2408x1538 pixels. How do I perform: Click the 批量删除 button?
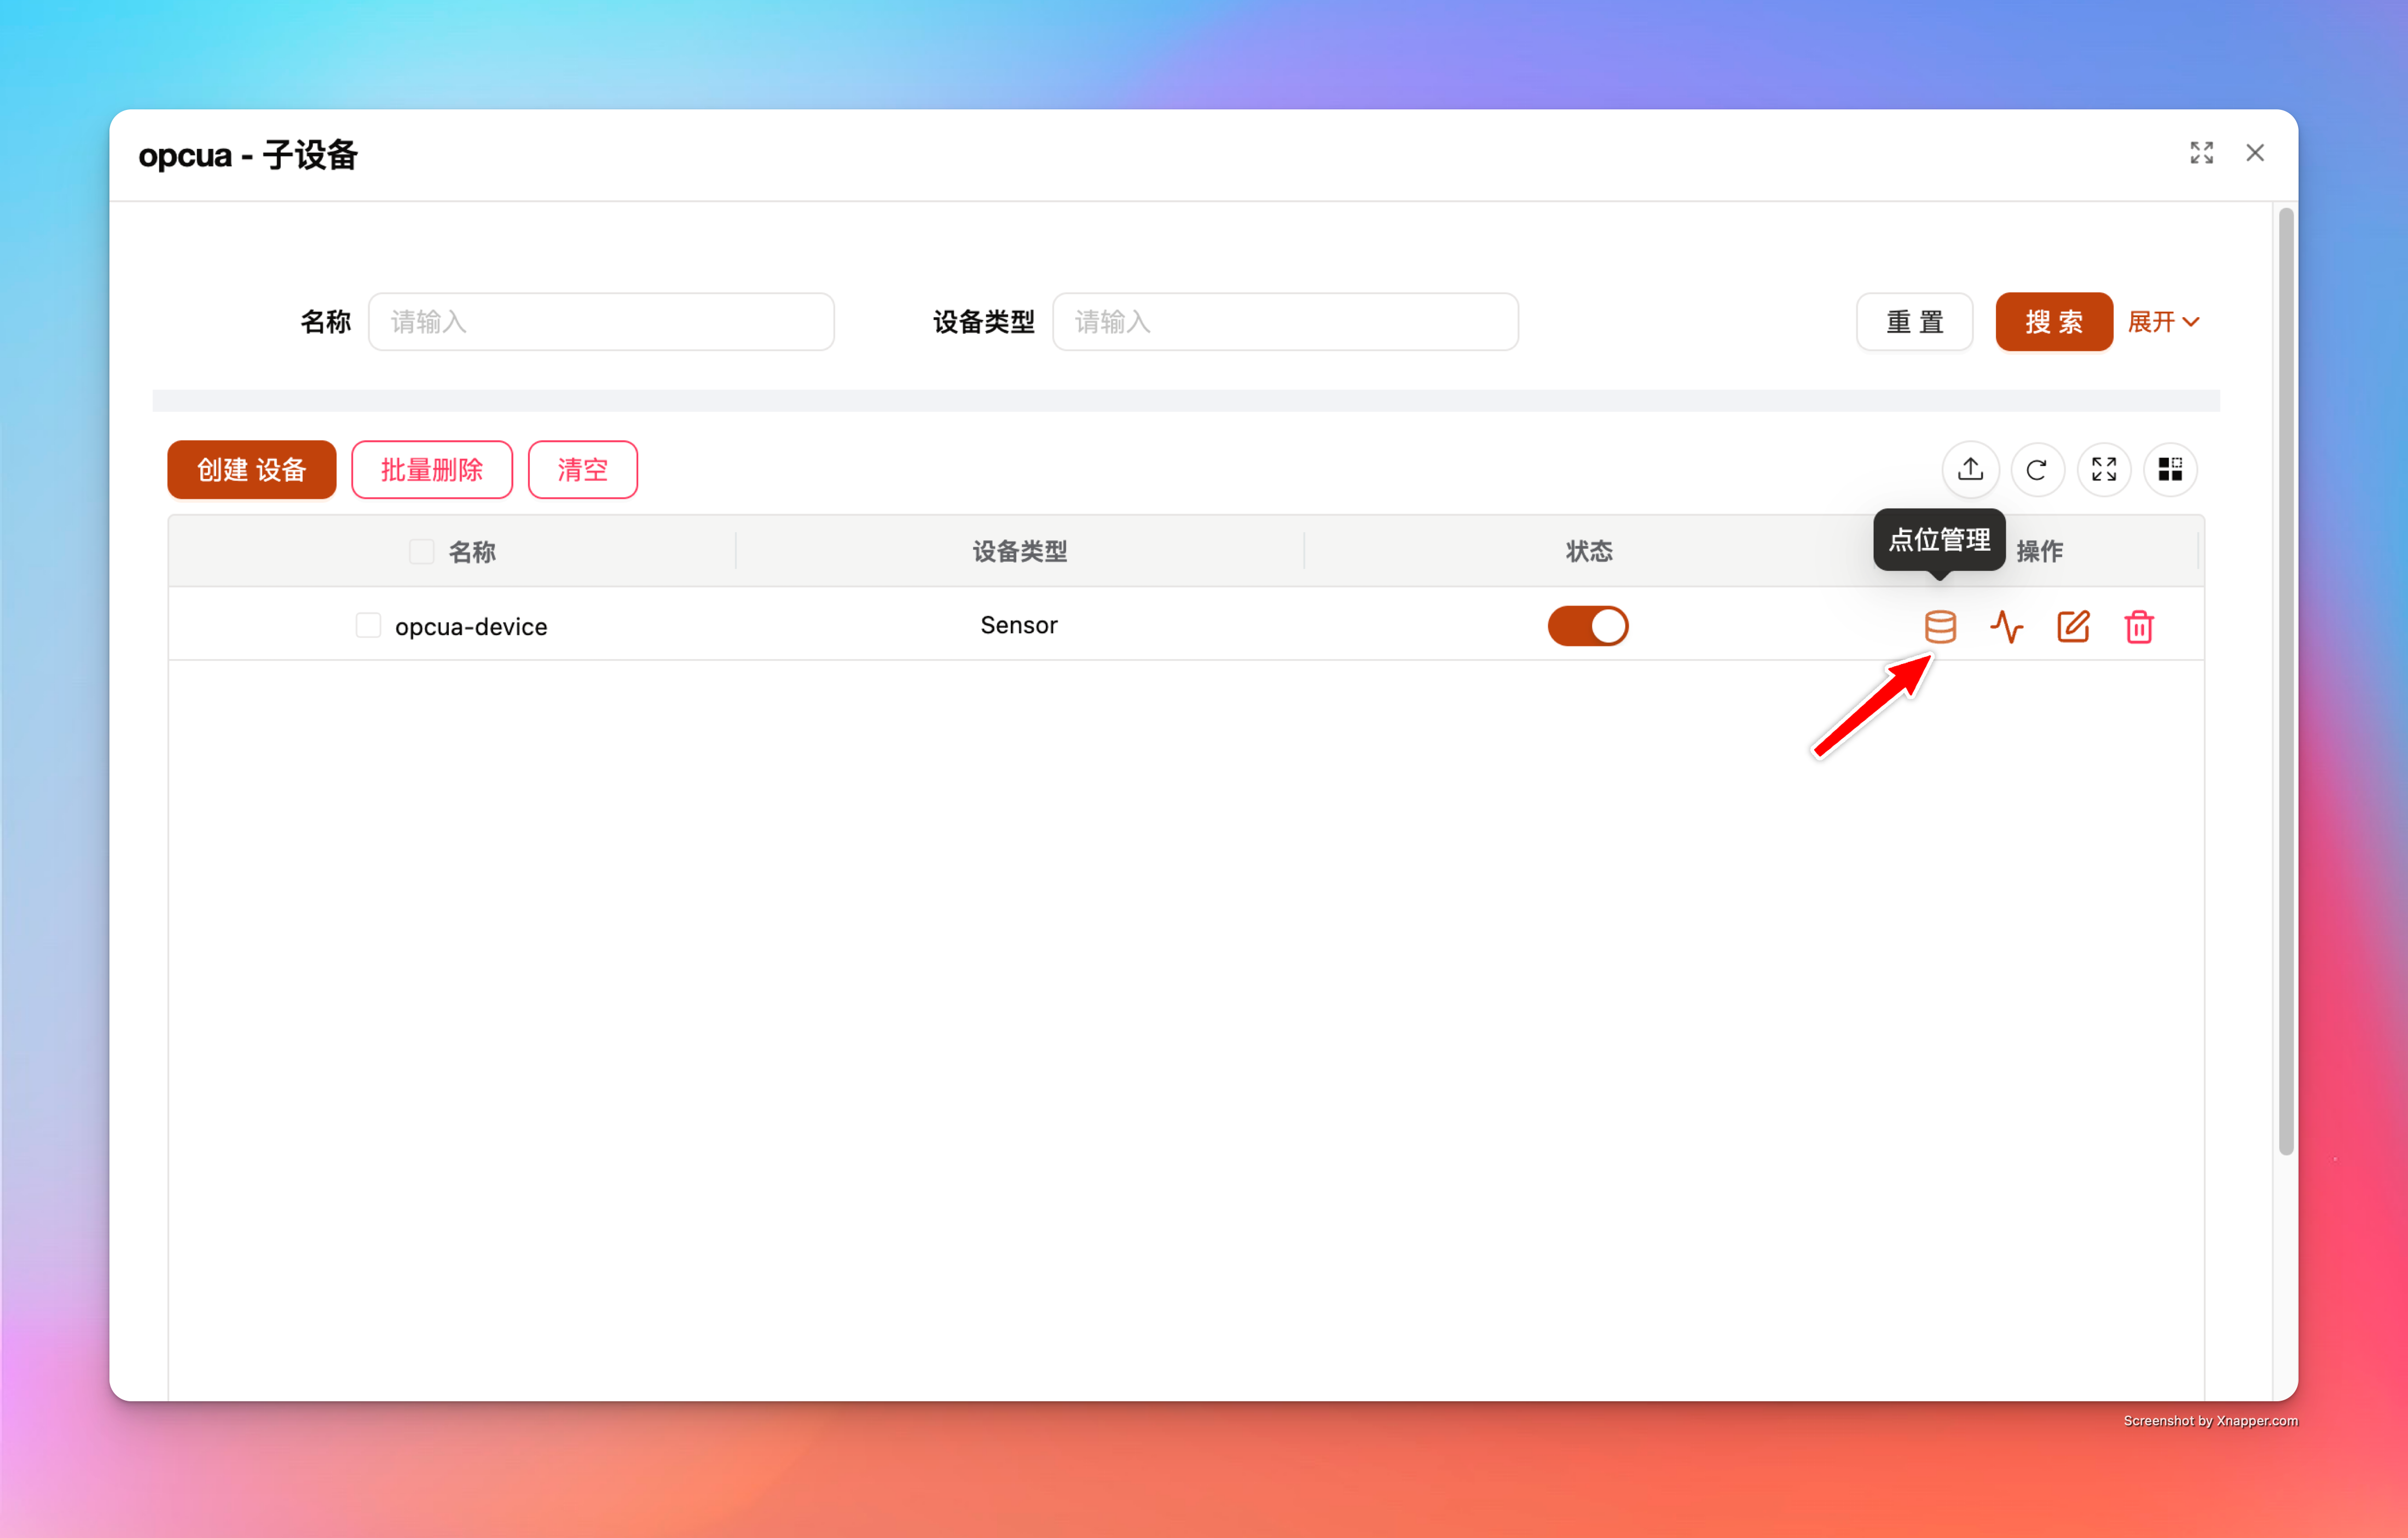tap(432, 469)
